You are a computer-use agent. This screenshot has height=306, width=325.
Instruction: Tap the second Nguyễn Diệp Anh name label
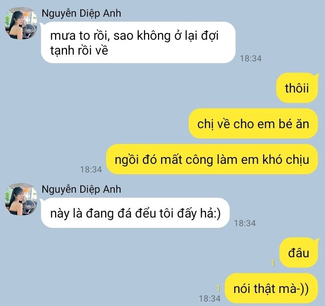point(81,190)
